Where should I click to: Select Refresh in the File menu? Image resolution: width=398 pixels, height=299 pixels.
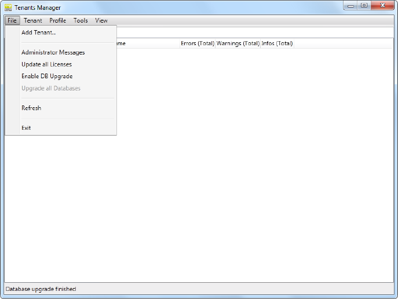[31, 108]
